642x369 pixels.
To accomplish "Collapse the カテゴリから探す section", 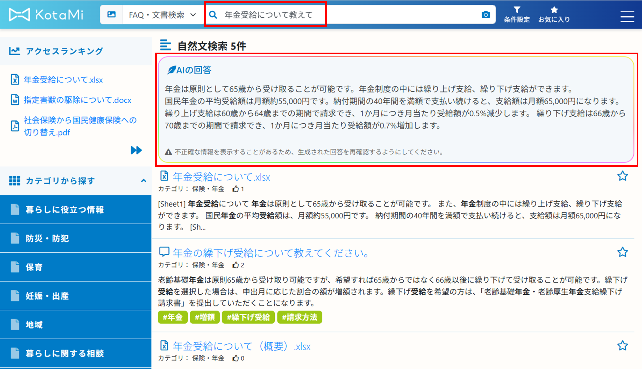I will (144, 181).
